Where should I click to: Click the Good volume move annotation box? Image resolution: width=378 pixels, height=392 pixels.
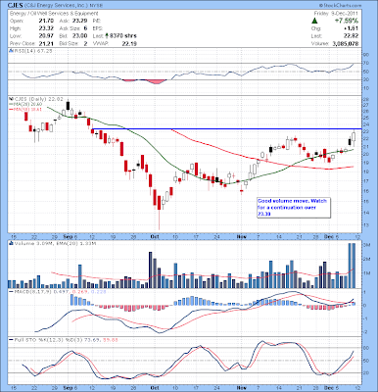[x=294, y=208]
